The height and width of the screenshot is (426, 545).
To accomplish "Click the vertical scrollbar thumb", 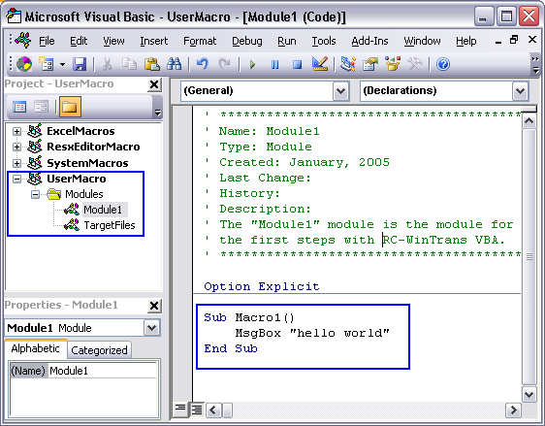I will pos(529,257).
